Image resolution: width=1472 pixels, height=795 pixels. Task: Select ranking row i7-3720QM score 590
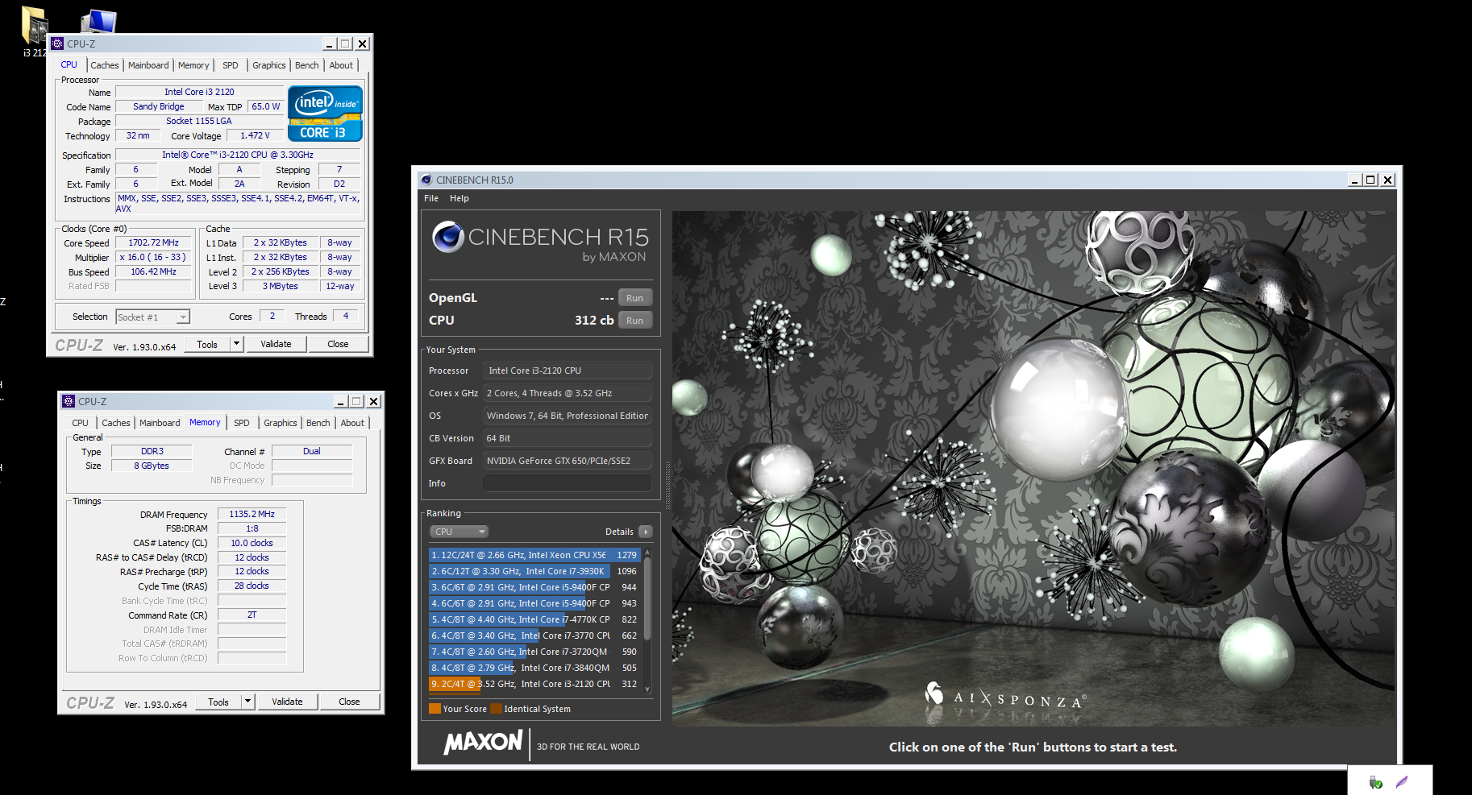pos(535,652)
